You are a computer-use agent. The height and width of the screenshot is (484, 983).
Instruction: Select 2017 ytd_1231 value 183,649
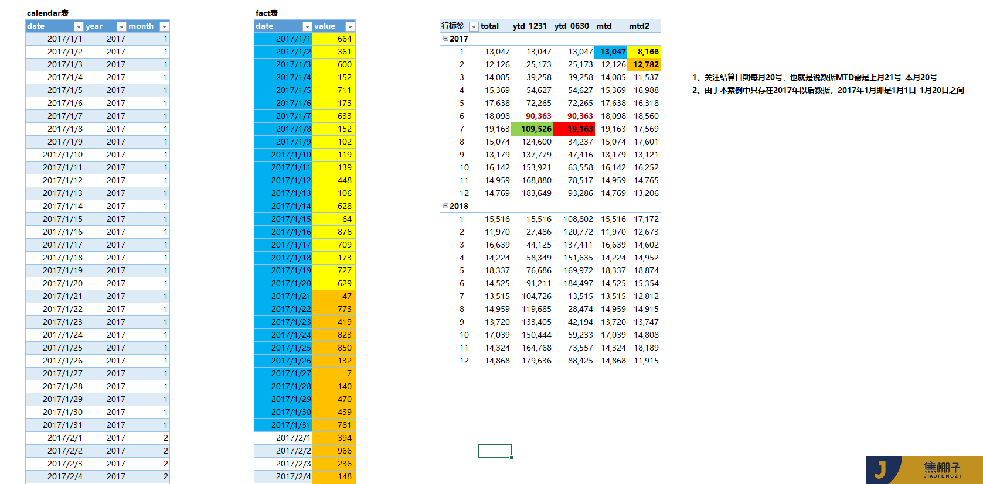tap(536, 193)
